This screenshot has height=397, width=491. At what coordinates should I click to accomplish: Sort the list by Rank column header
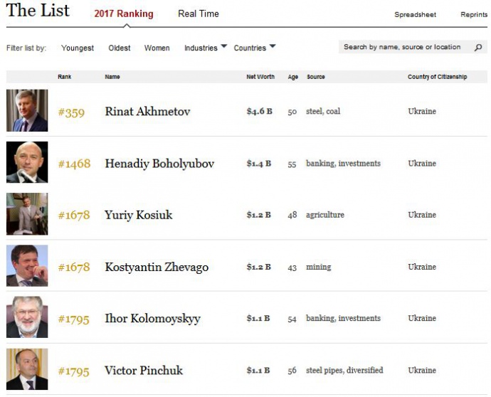pos(65,77)
